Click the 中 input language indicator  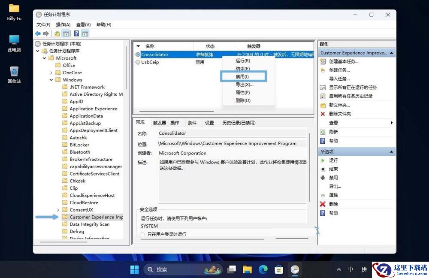[x=350, y=269]
